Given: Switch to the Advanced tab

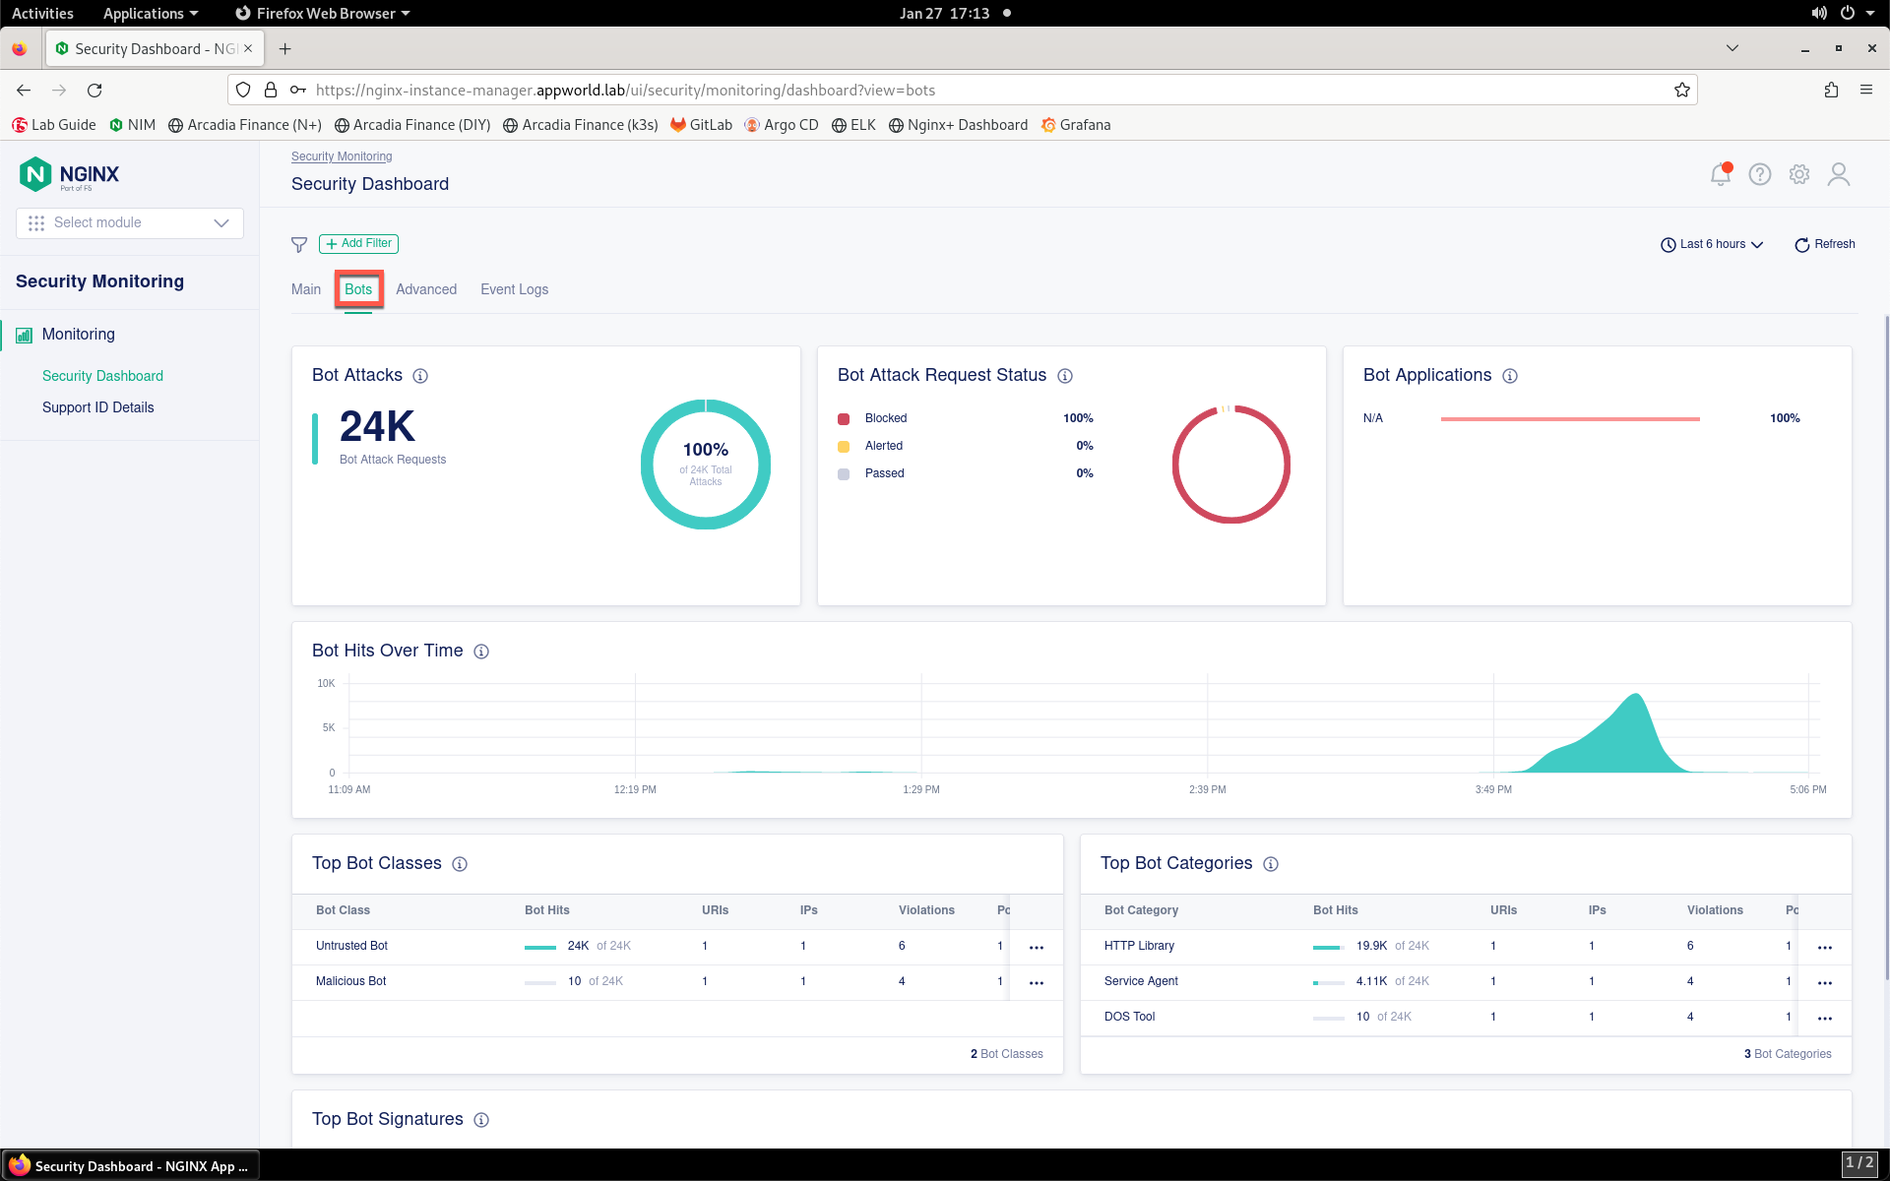Looking at the screenshot, I should [x=426, y=289].
